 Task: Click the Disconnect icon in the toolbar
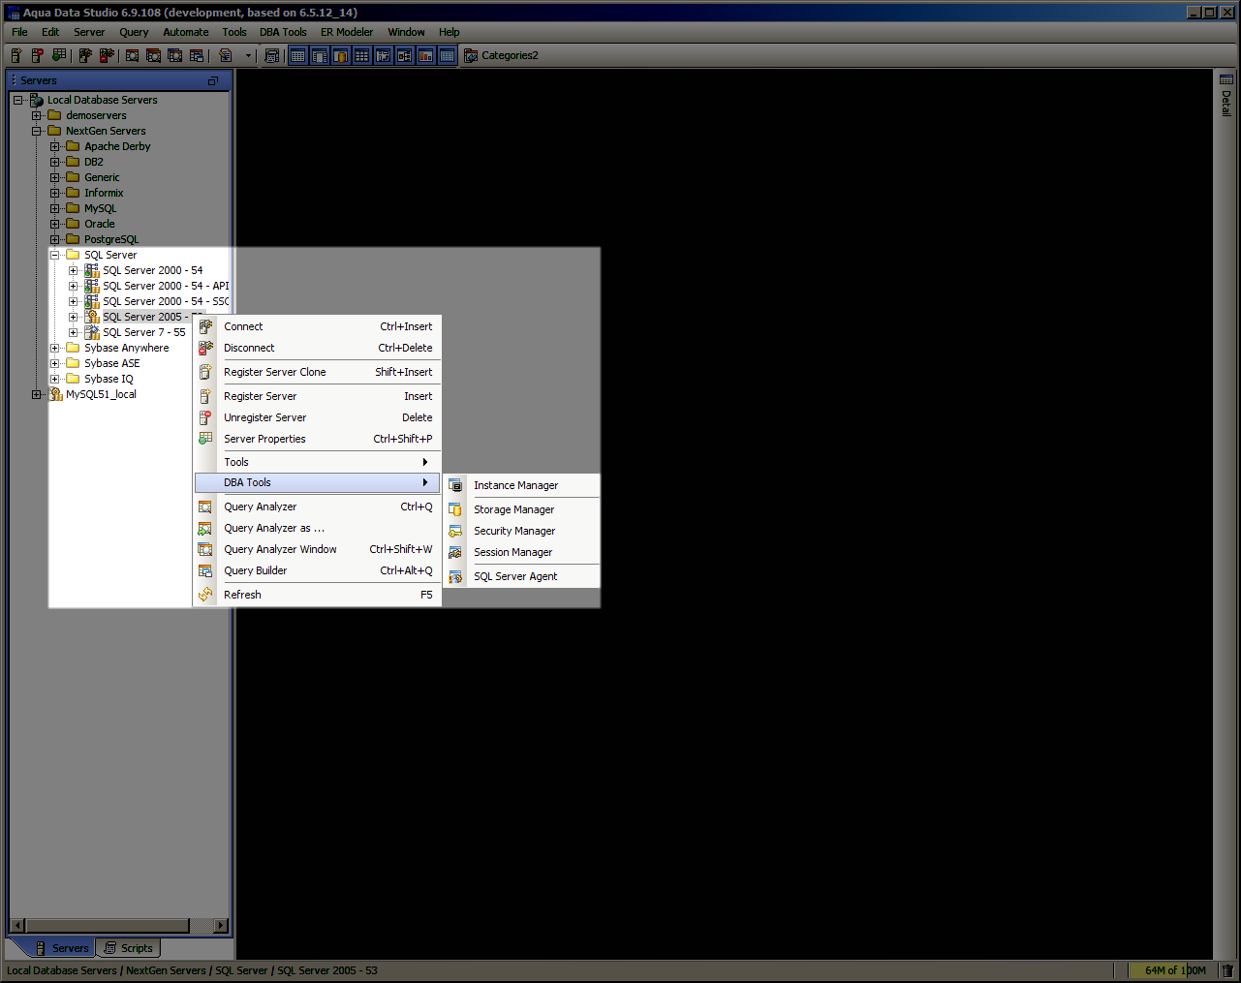(107, 55)
